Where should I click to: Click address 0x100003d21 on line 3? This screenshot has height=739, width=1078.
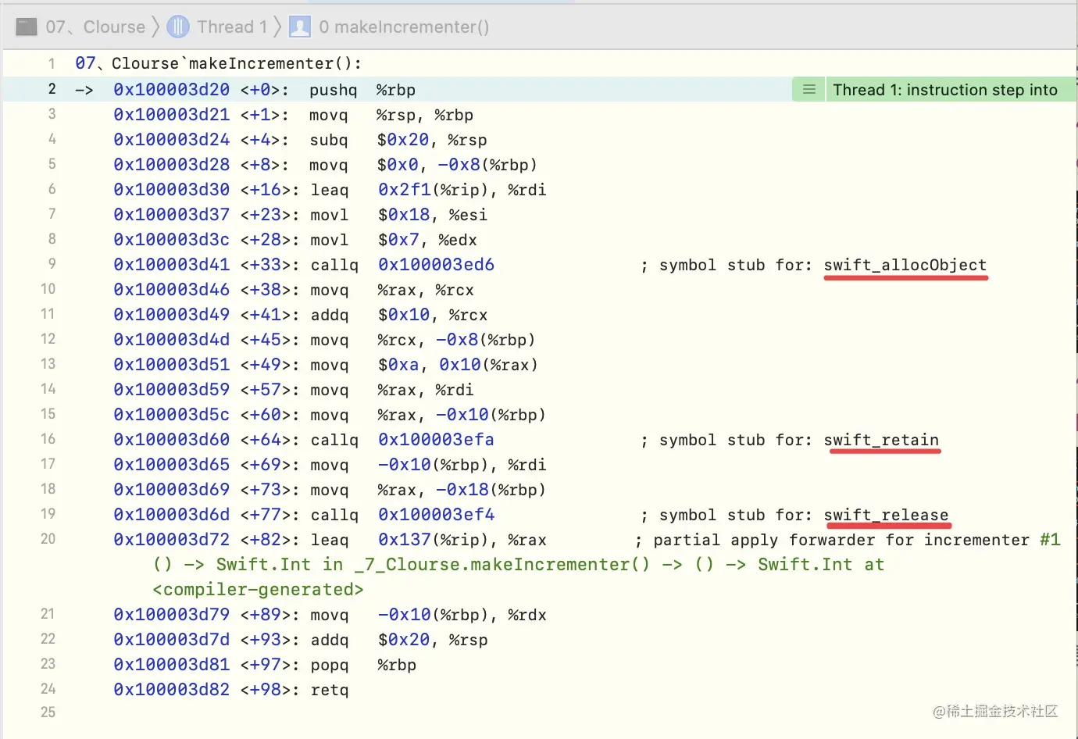point(172,115)
